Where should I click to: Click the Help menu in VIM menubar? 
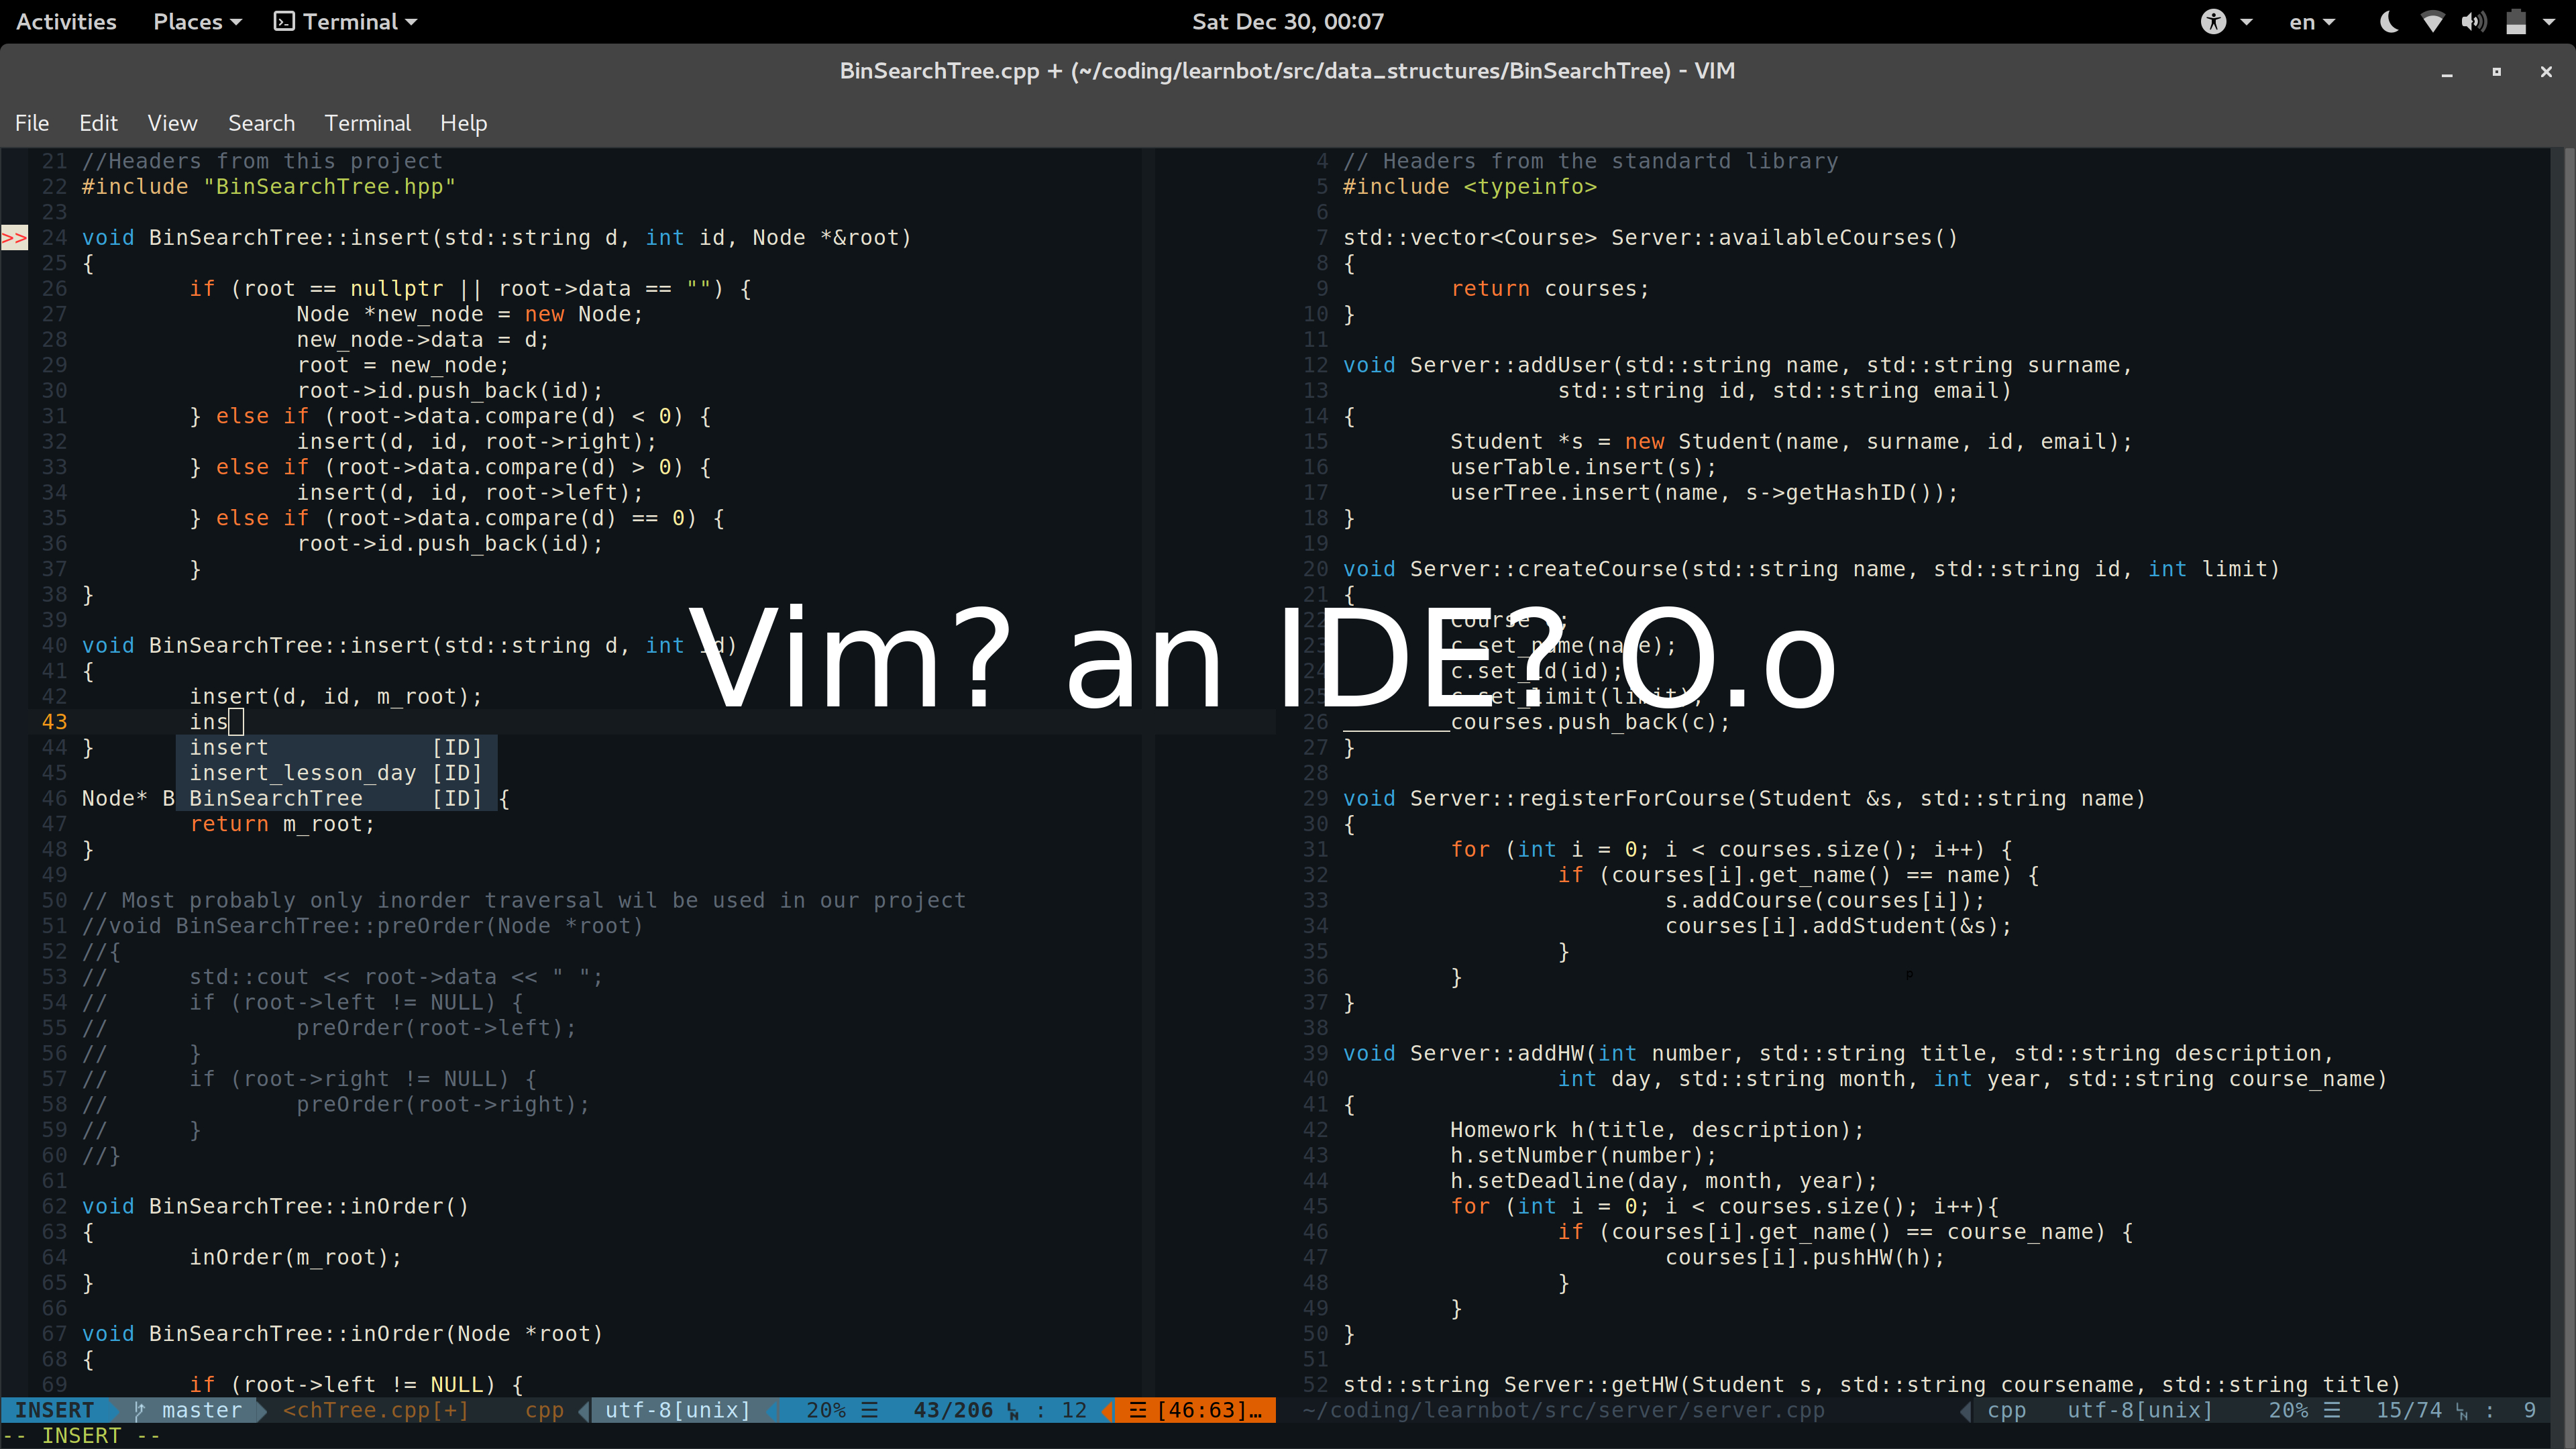pos(462,122)
